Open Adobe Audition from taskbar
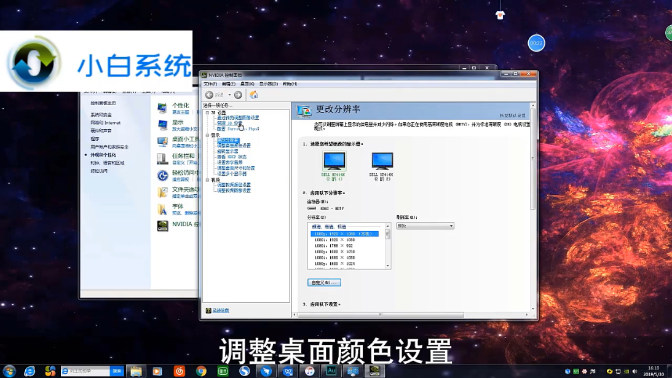672x378 pixels. (331, 371)
